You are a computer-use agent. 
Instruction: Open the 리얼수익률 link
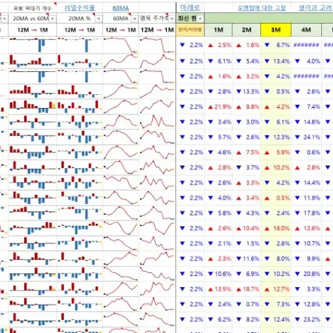pyautogui.click(x=80, y=8)
